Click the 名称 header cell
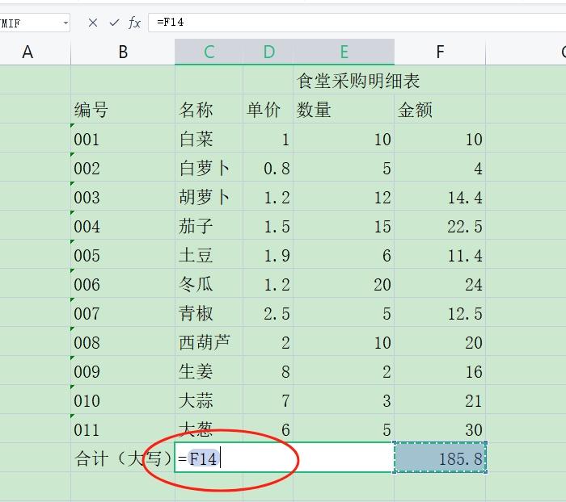Image resolution: width=566 pixels, height=502 pixels. (x=209, y=109)
